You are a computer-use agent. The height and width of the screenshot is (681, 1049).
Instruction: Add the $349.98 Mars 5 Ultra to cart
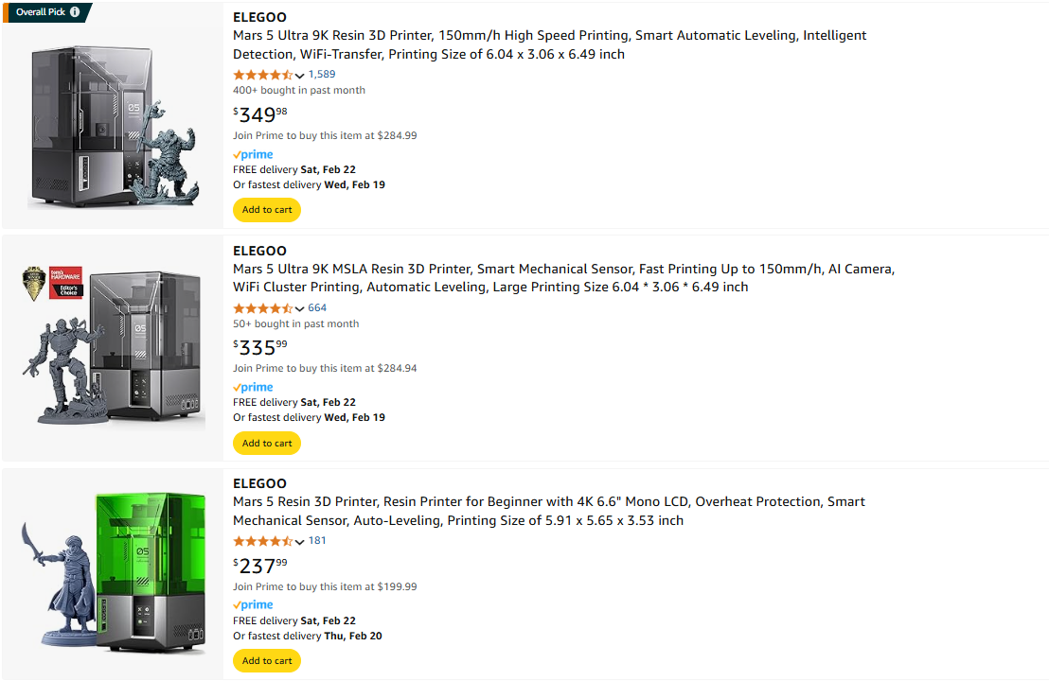267,210
